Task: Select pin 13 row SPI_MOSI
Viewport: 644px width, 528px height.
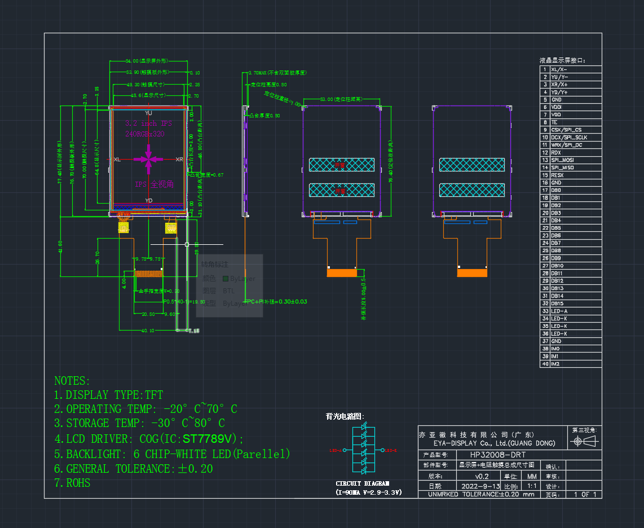Action: pyautogui.click(x=571, y=160)
